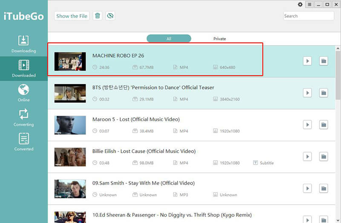Click Billie Eilish - Lost Cause thumbnail

[x=70, y=157]
